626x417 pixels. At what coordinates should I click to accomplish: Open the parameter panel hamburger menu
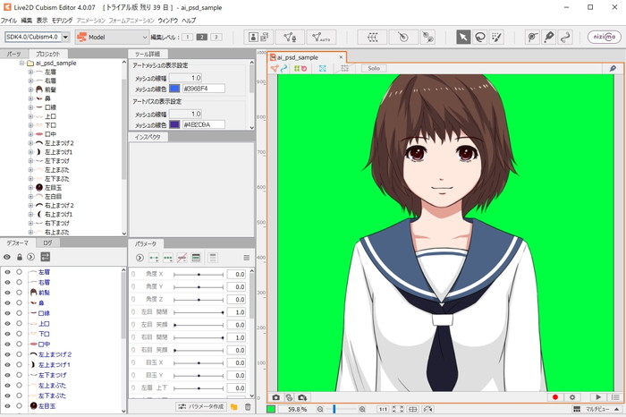[246, 258]
